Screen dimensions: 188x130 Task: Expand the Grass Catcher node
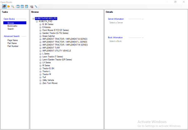[x=40, y=36]
